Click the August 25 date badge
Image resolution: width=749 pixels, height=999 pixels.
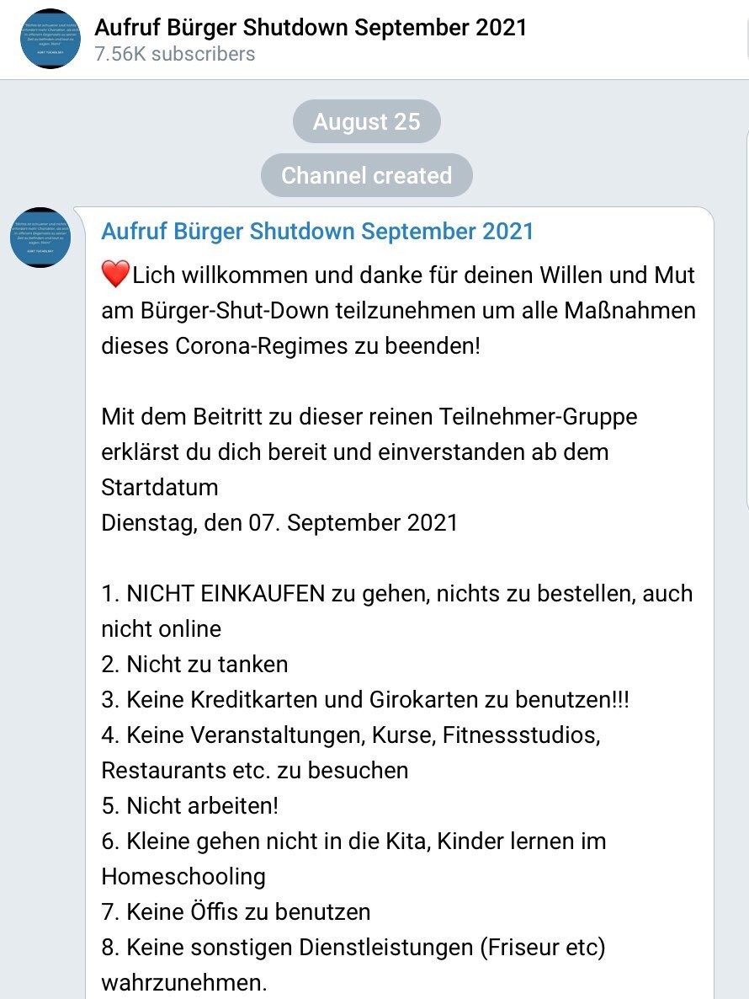(366, 121)
